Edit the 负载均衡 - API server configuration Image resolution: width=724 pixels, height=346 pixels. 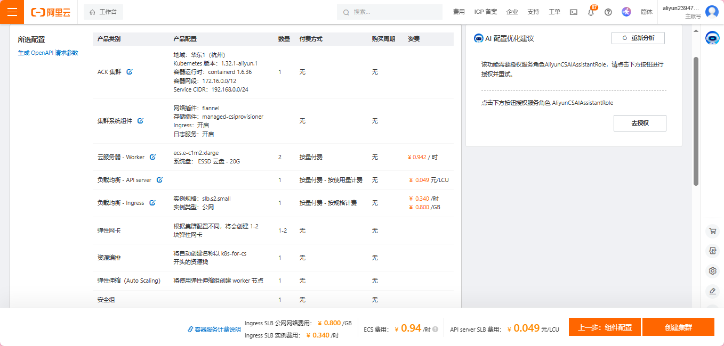click(159, 180)
